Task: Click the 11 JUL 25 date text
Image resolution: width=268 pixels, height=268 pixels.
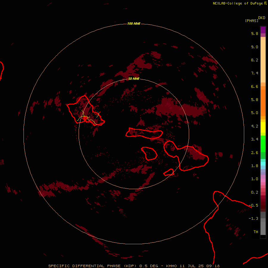Action: point(192,266)
